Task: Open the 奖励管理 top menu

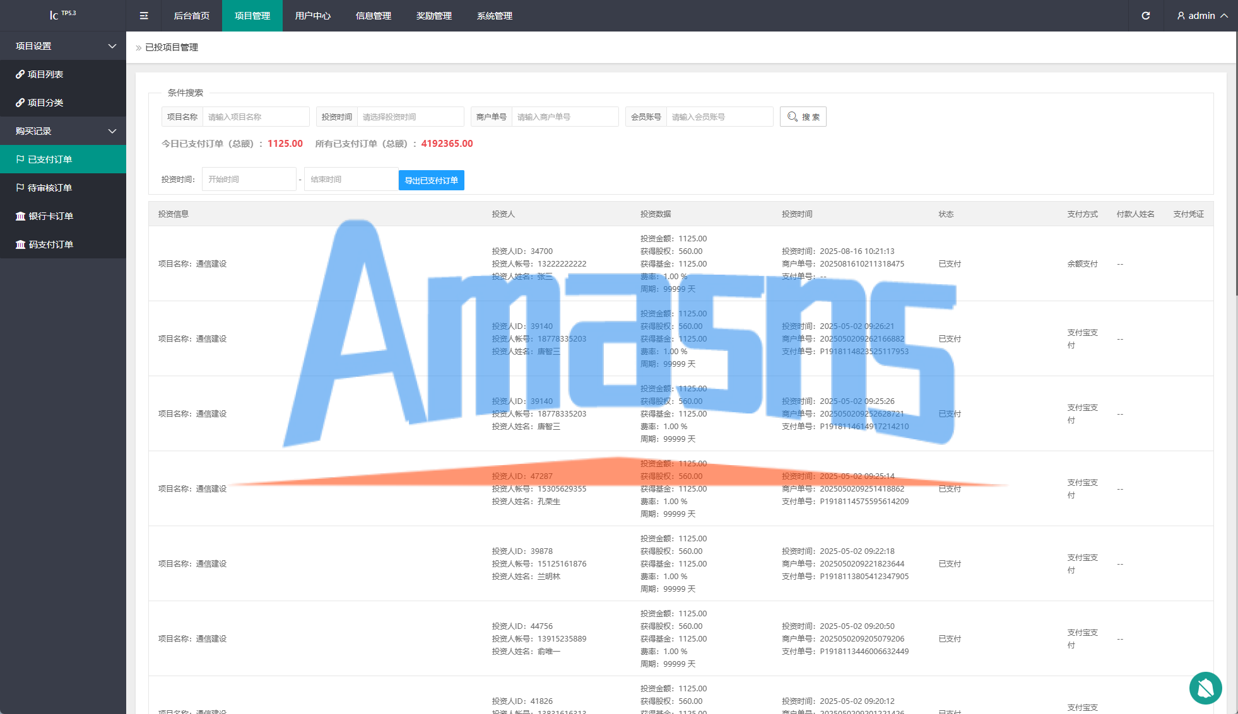Action: pyautogui.click(x=434, y=16)
